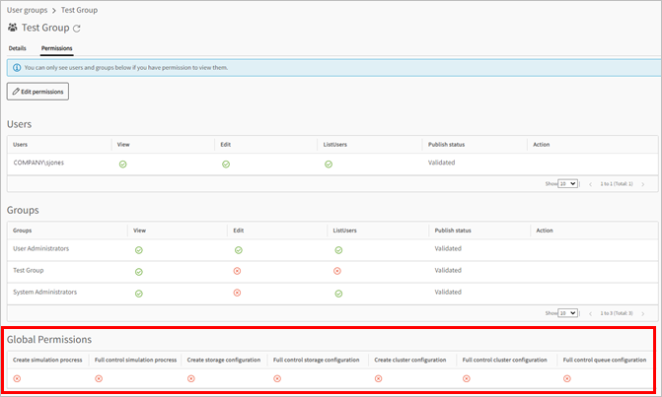
Task: Click the Edit permissions button
Action: 37,92
